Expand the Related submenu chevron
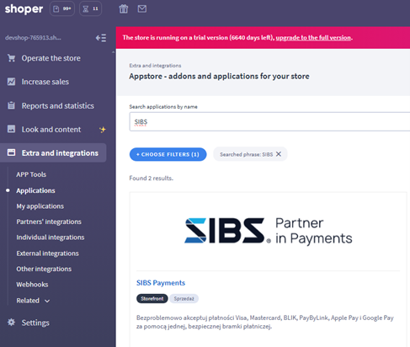Screen dimensions: 410x347 (47, 301)
